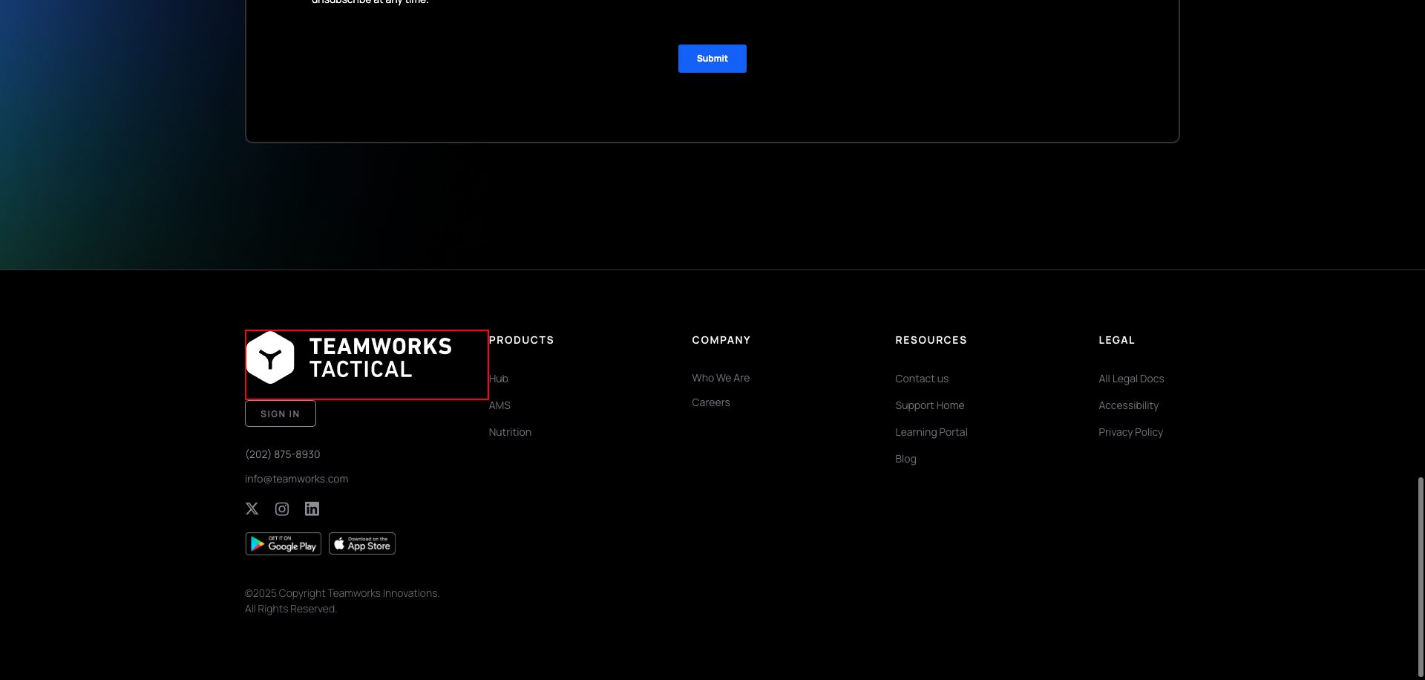Download the app from the App Store

[361, 543]
